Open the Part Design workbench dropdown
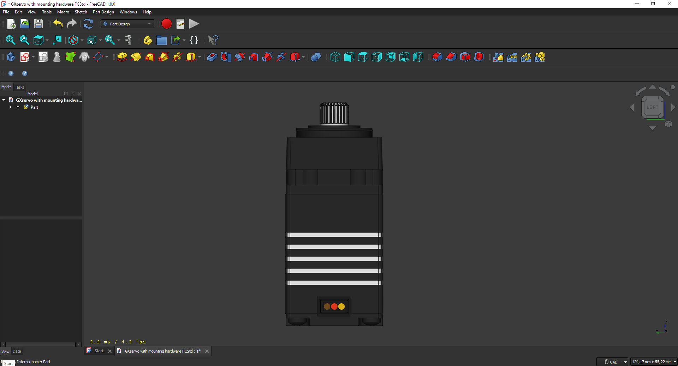The height and width of the screenshot is (366, 678). pos(127,24)
